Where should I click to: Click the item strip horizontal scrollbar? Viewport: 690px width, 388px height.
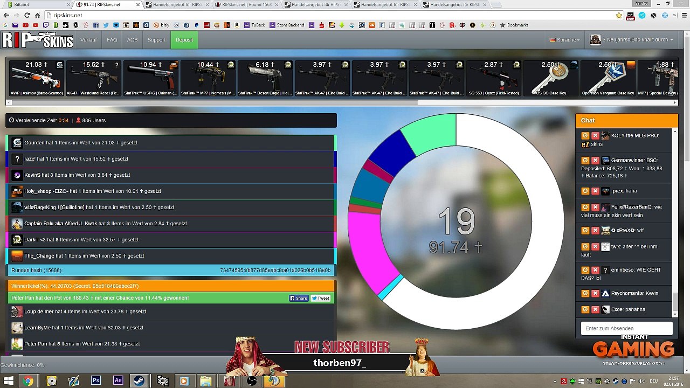click(x=214, y=102)
